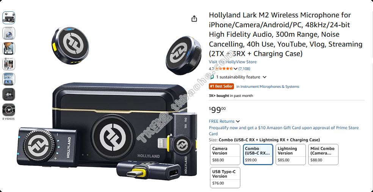Image resolution: width=373 pixels, height=192 pixels.
Task: Select the Camera Version size option
Action: tap(226, 155)
